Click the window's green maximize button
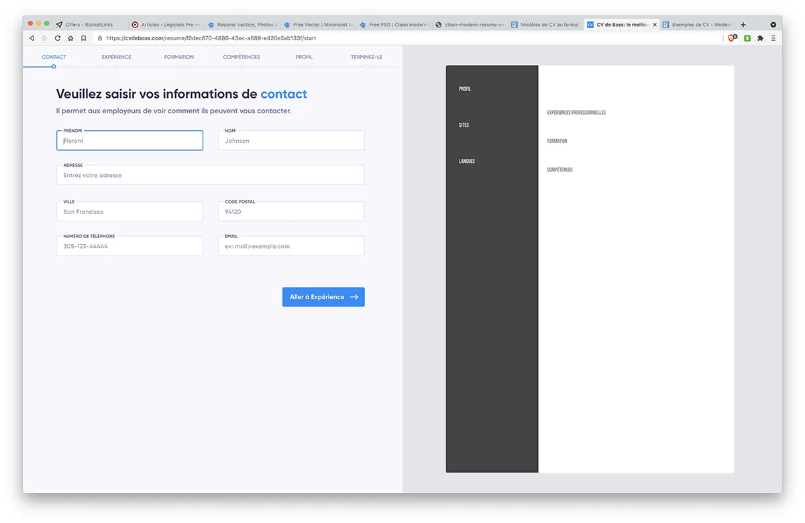 (x=46, y=23)
